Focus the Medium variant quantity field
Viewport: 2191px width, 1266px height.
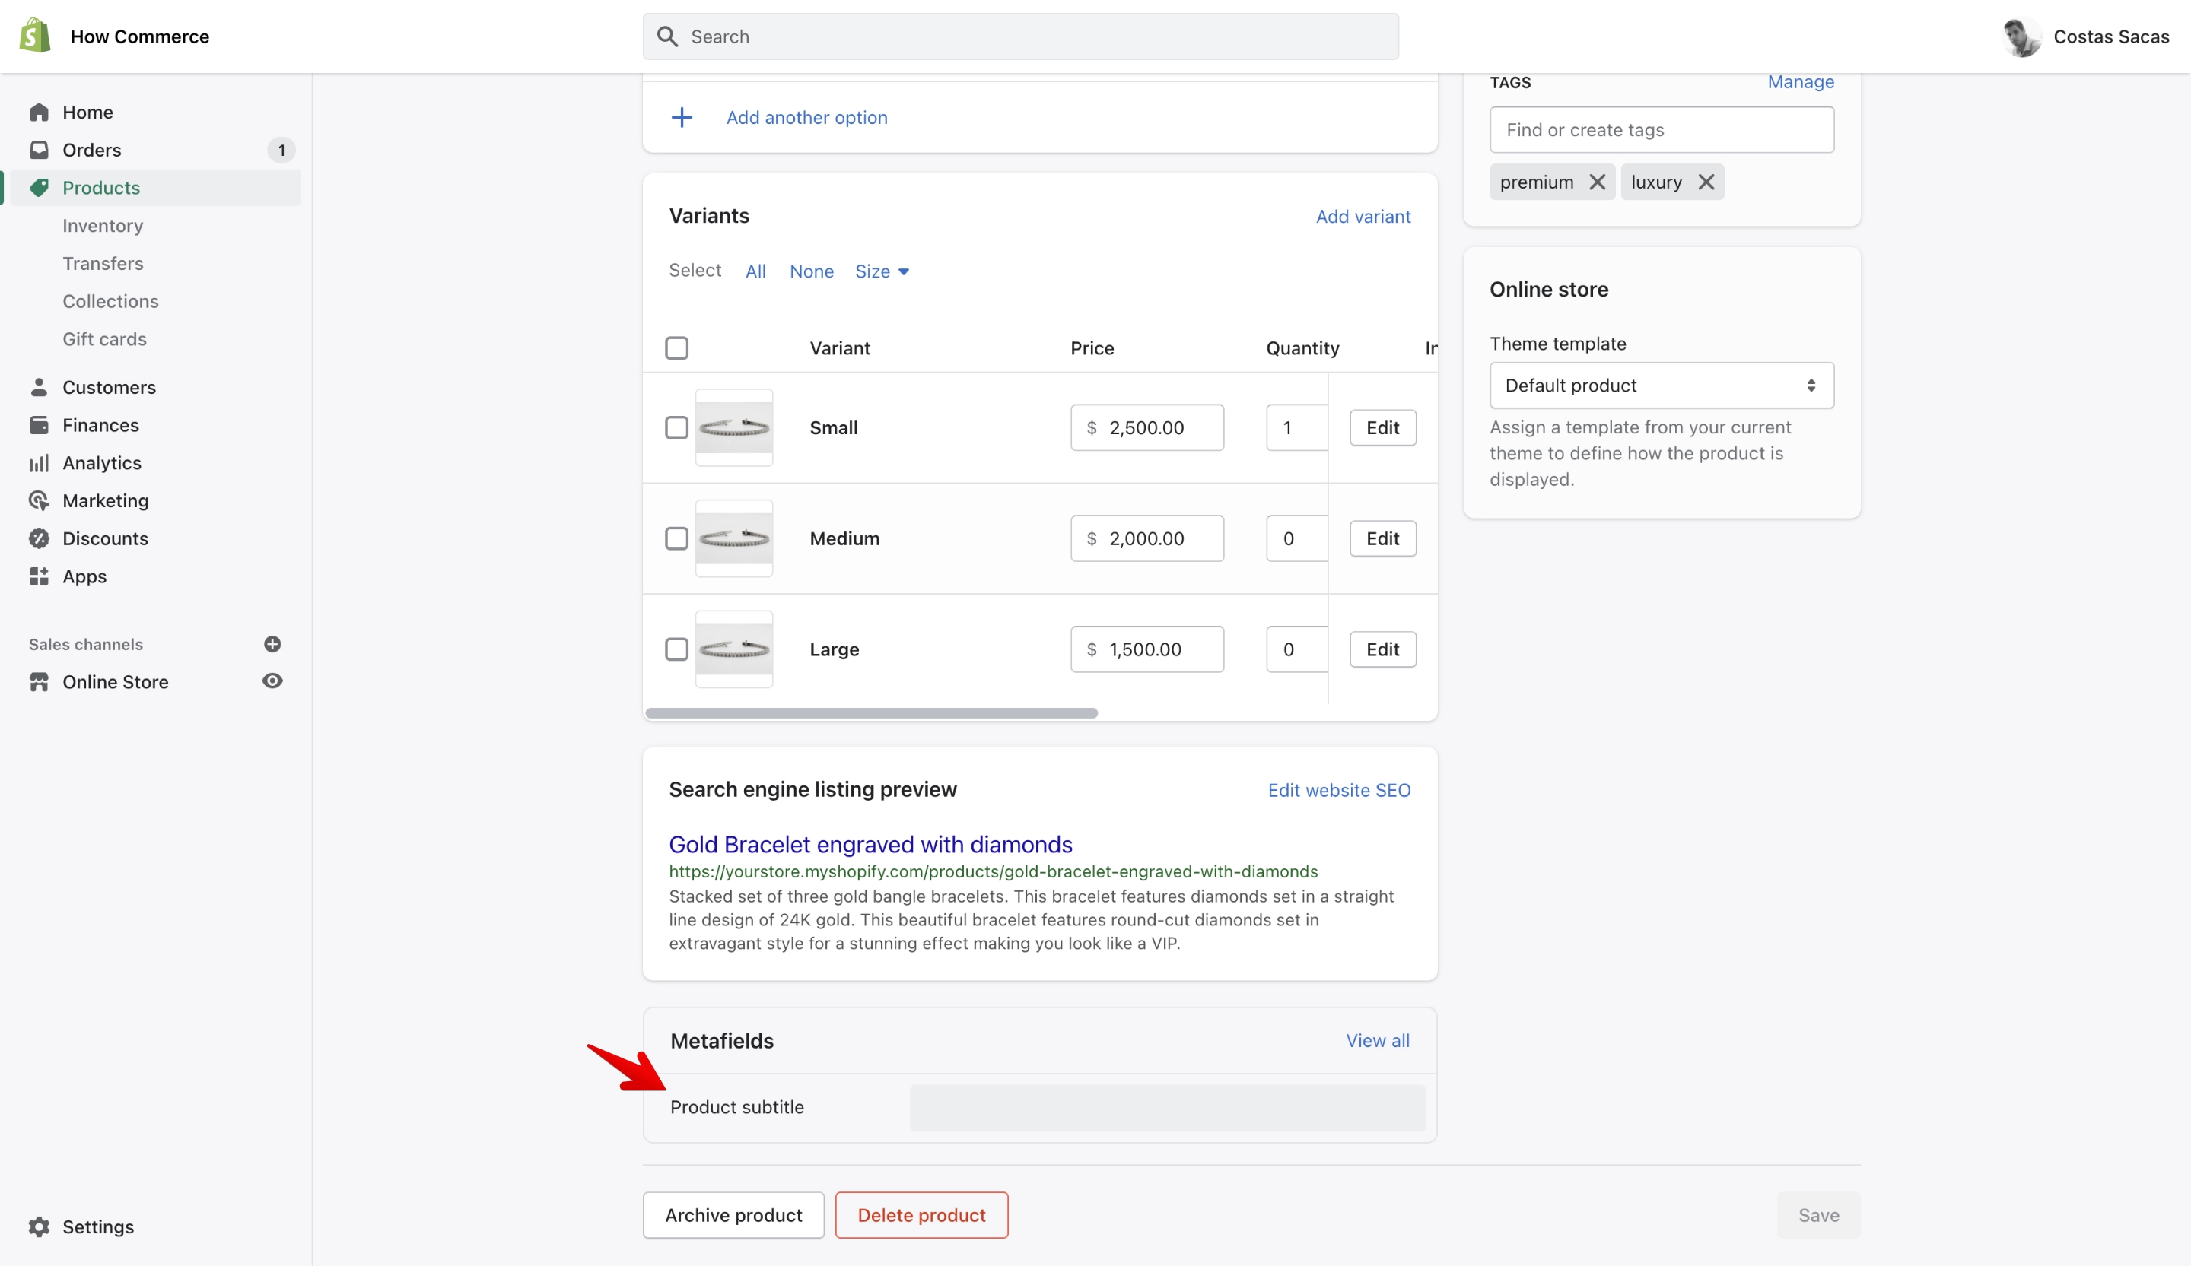pyautogui.click(x=1296, y=539)
